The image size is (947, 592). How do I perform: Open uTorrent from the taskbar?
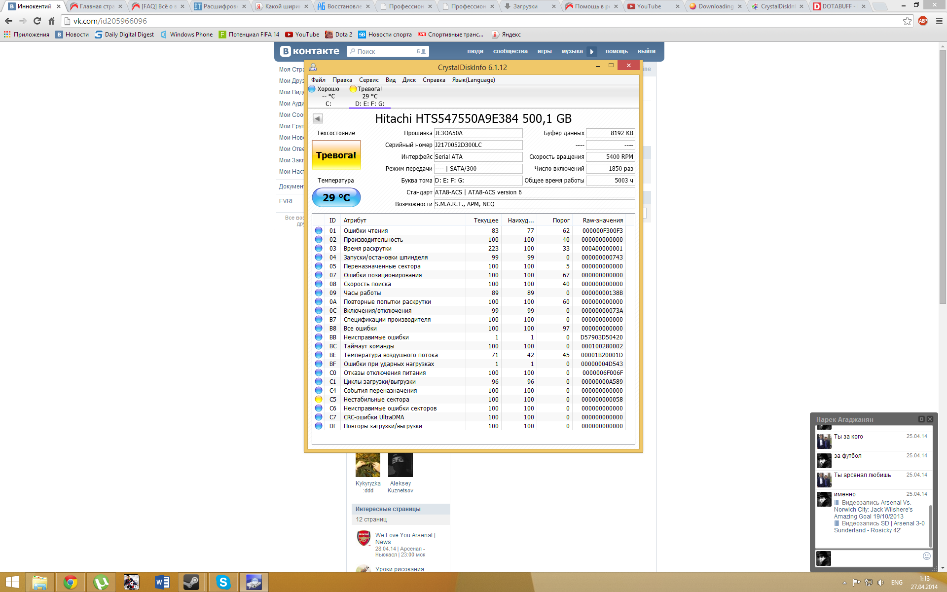pyautogui.click(x=101, y=582)
